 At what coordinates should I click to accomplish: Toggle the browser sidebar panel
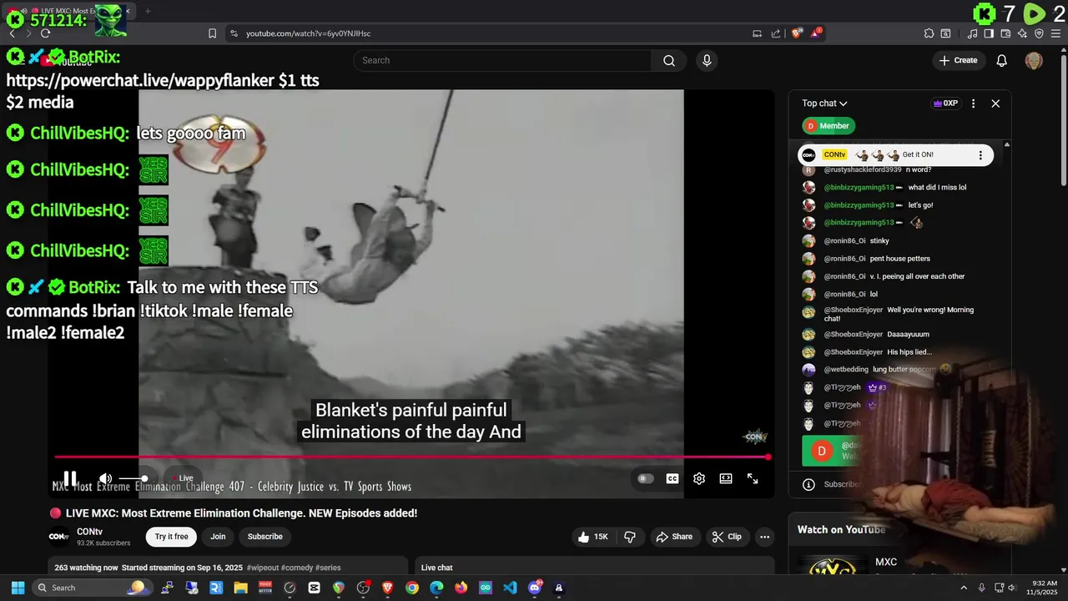[989, 33]
